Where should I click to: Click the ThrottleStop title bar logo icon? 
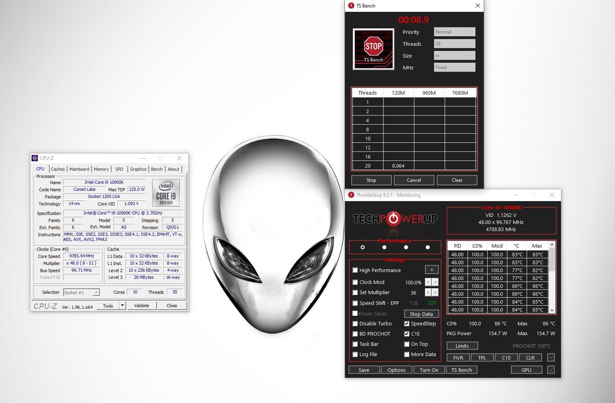[x=351, y=195]
